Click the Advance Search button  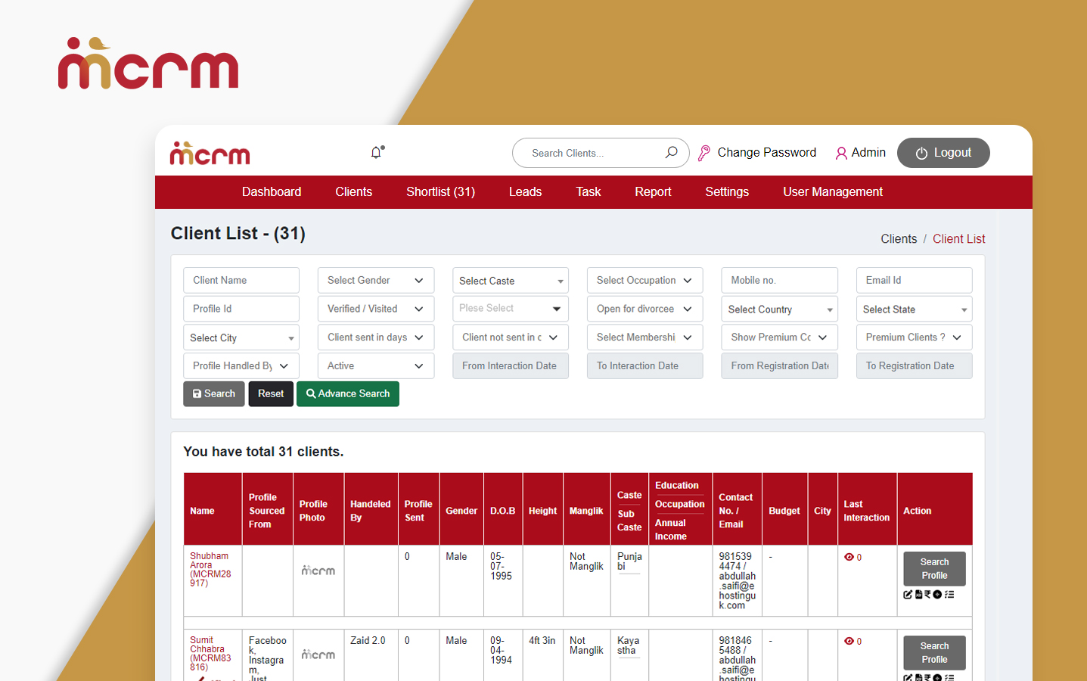point(348,393)
